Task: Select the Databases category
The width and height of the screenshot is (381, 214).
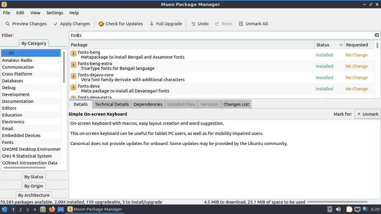Action: [x=31, y=81]
